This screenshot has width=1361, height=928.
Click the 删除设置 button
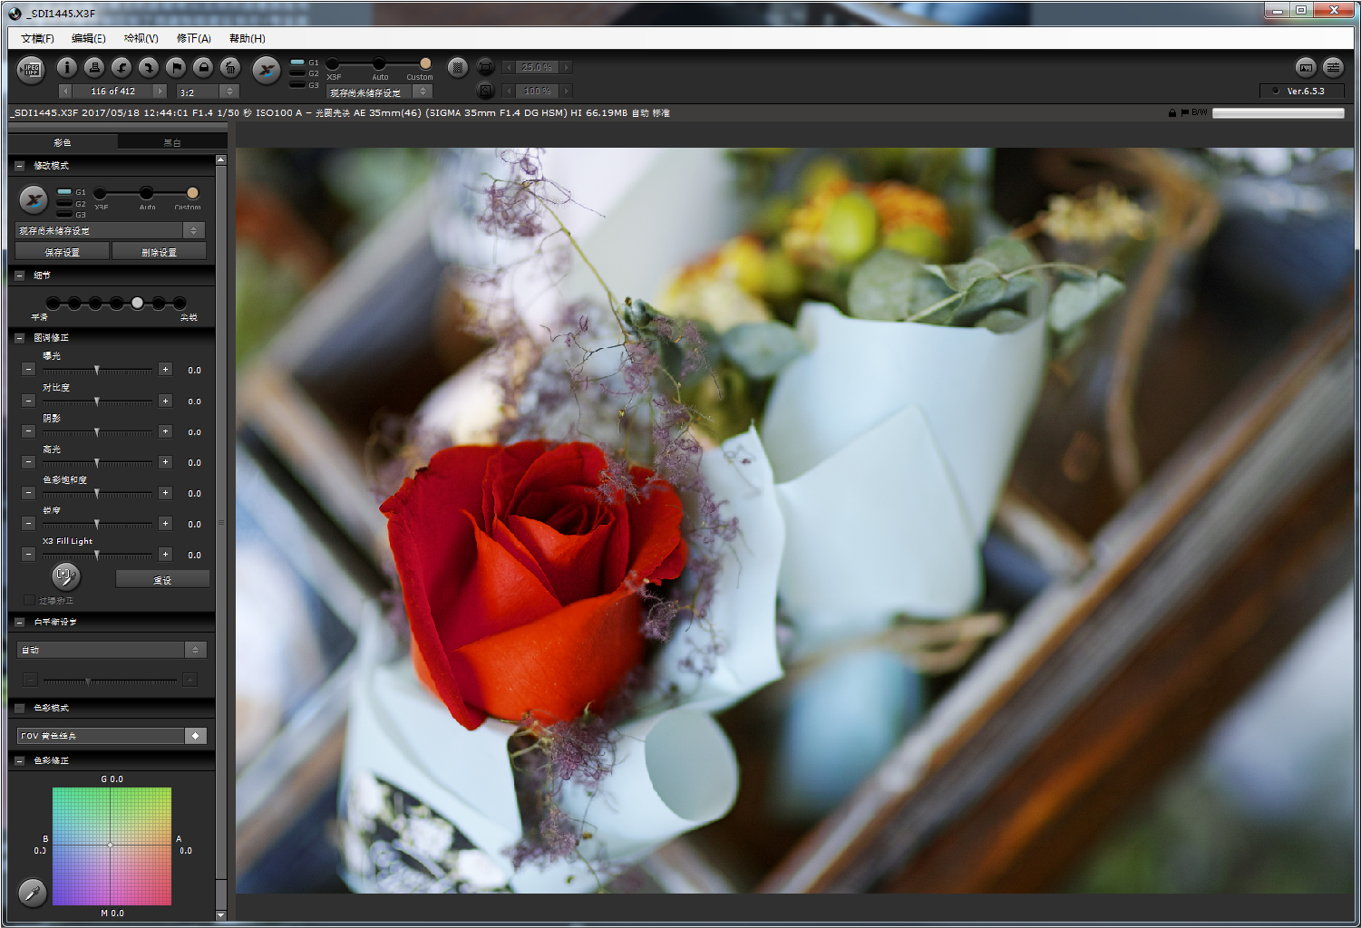pos(160,252)
